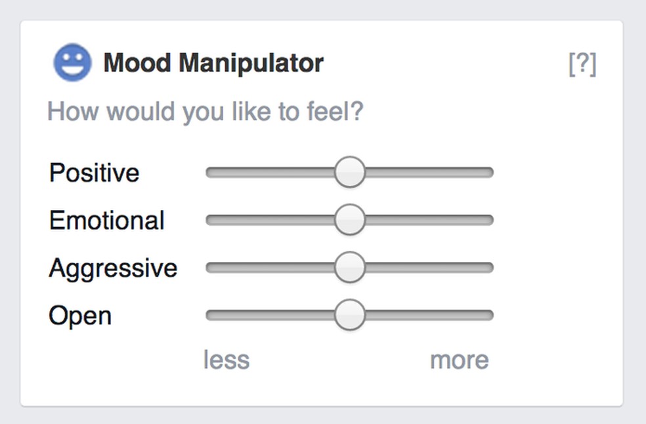Click the Aggressive slider handle
The image size is (646, 424).
tap(349, 268)
